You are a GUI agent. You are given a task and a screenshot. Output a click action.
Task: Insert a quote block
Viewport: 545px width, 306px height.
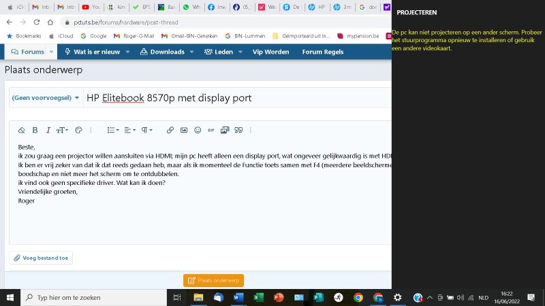238,130
